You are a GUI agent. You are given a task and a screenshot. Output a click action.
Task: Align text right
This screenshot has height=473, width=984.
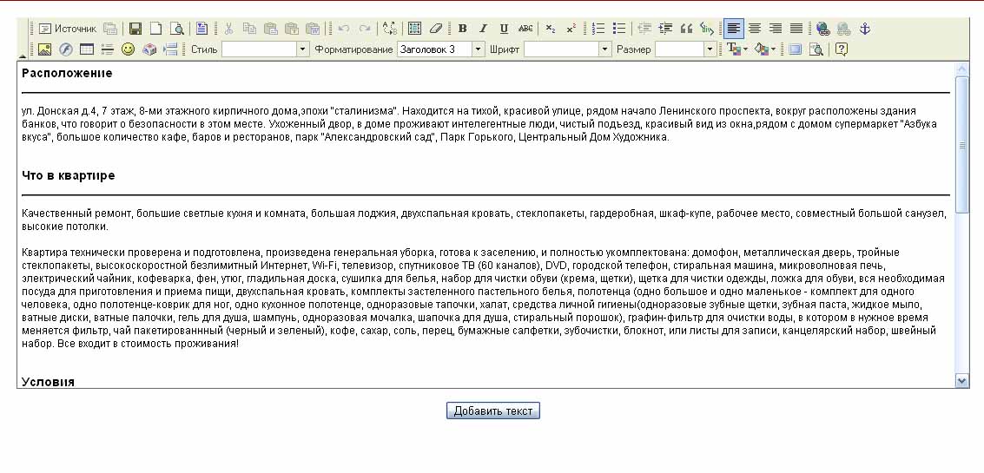coord(775,29)
